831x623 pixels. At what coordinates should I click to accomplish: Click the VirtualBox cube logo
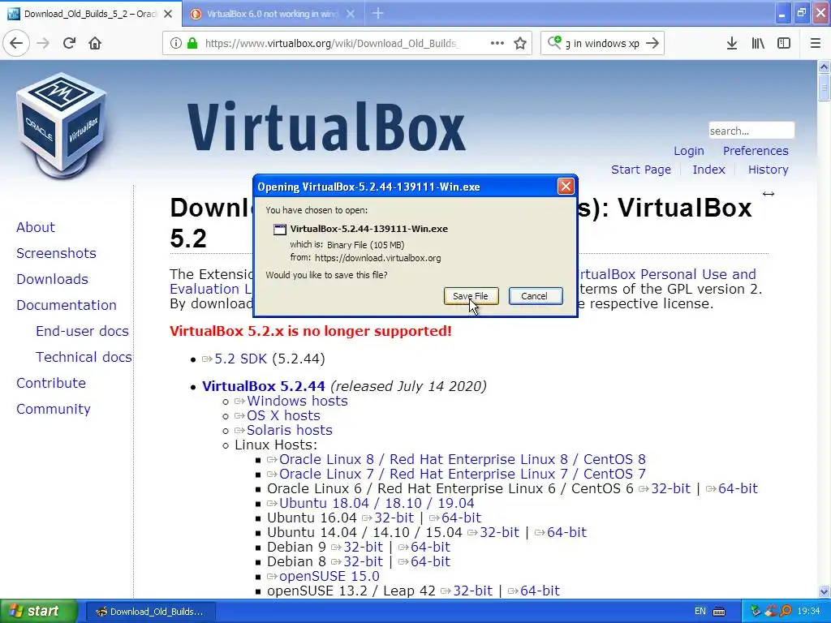coord(61,126)
